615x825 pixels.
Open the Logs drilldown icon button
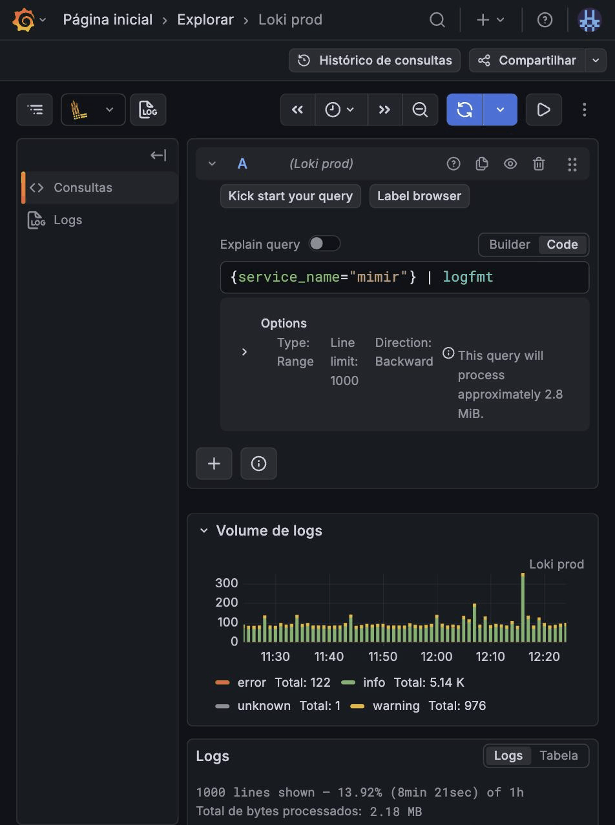148,109
